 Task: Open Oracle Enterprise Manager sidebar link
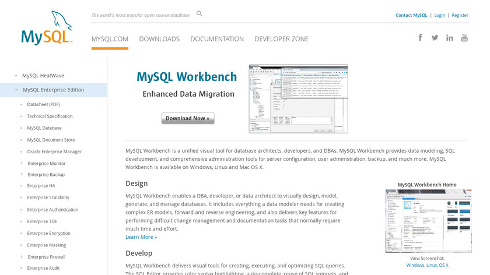54,151
